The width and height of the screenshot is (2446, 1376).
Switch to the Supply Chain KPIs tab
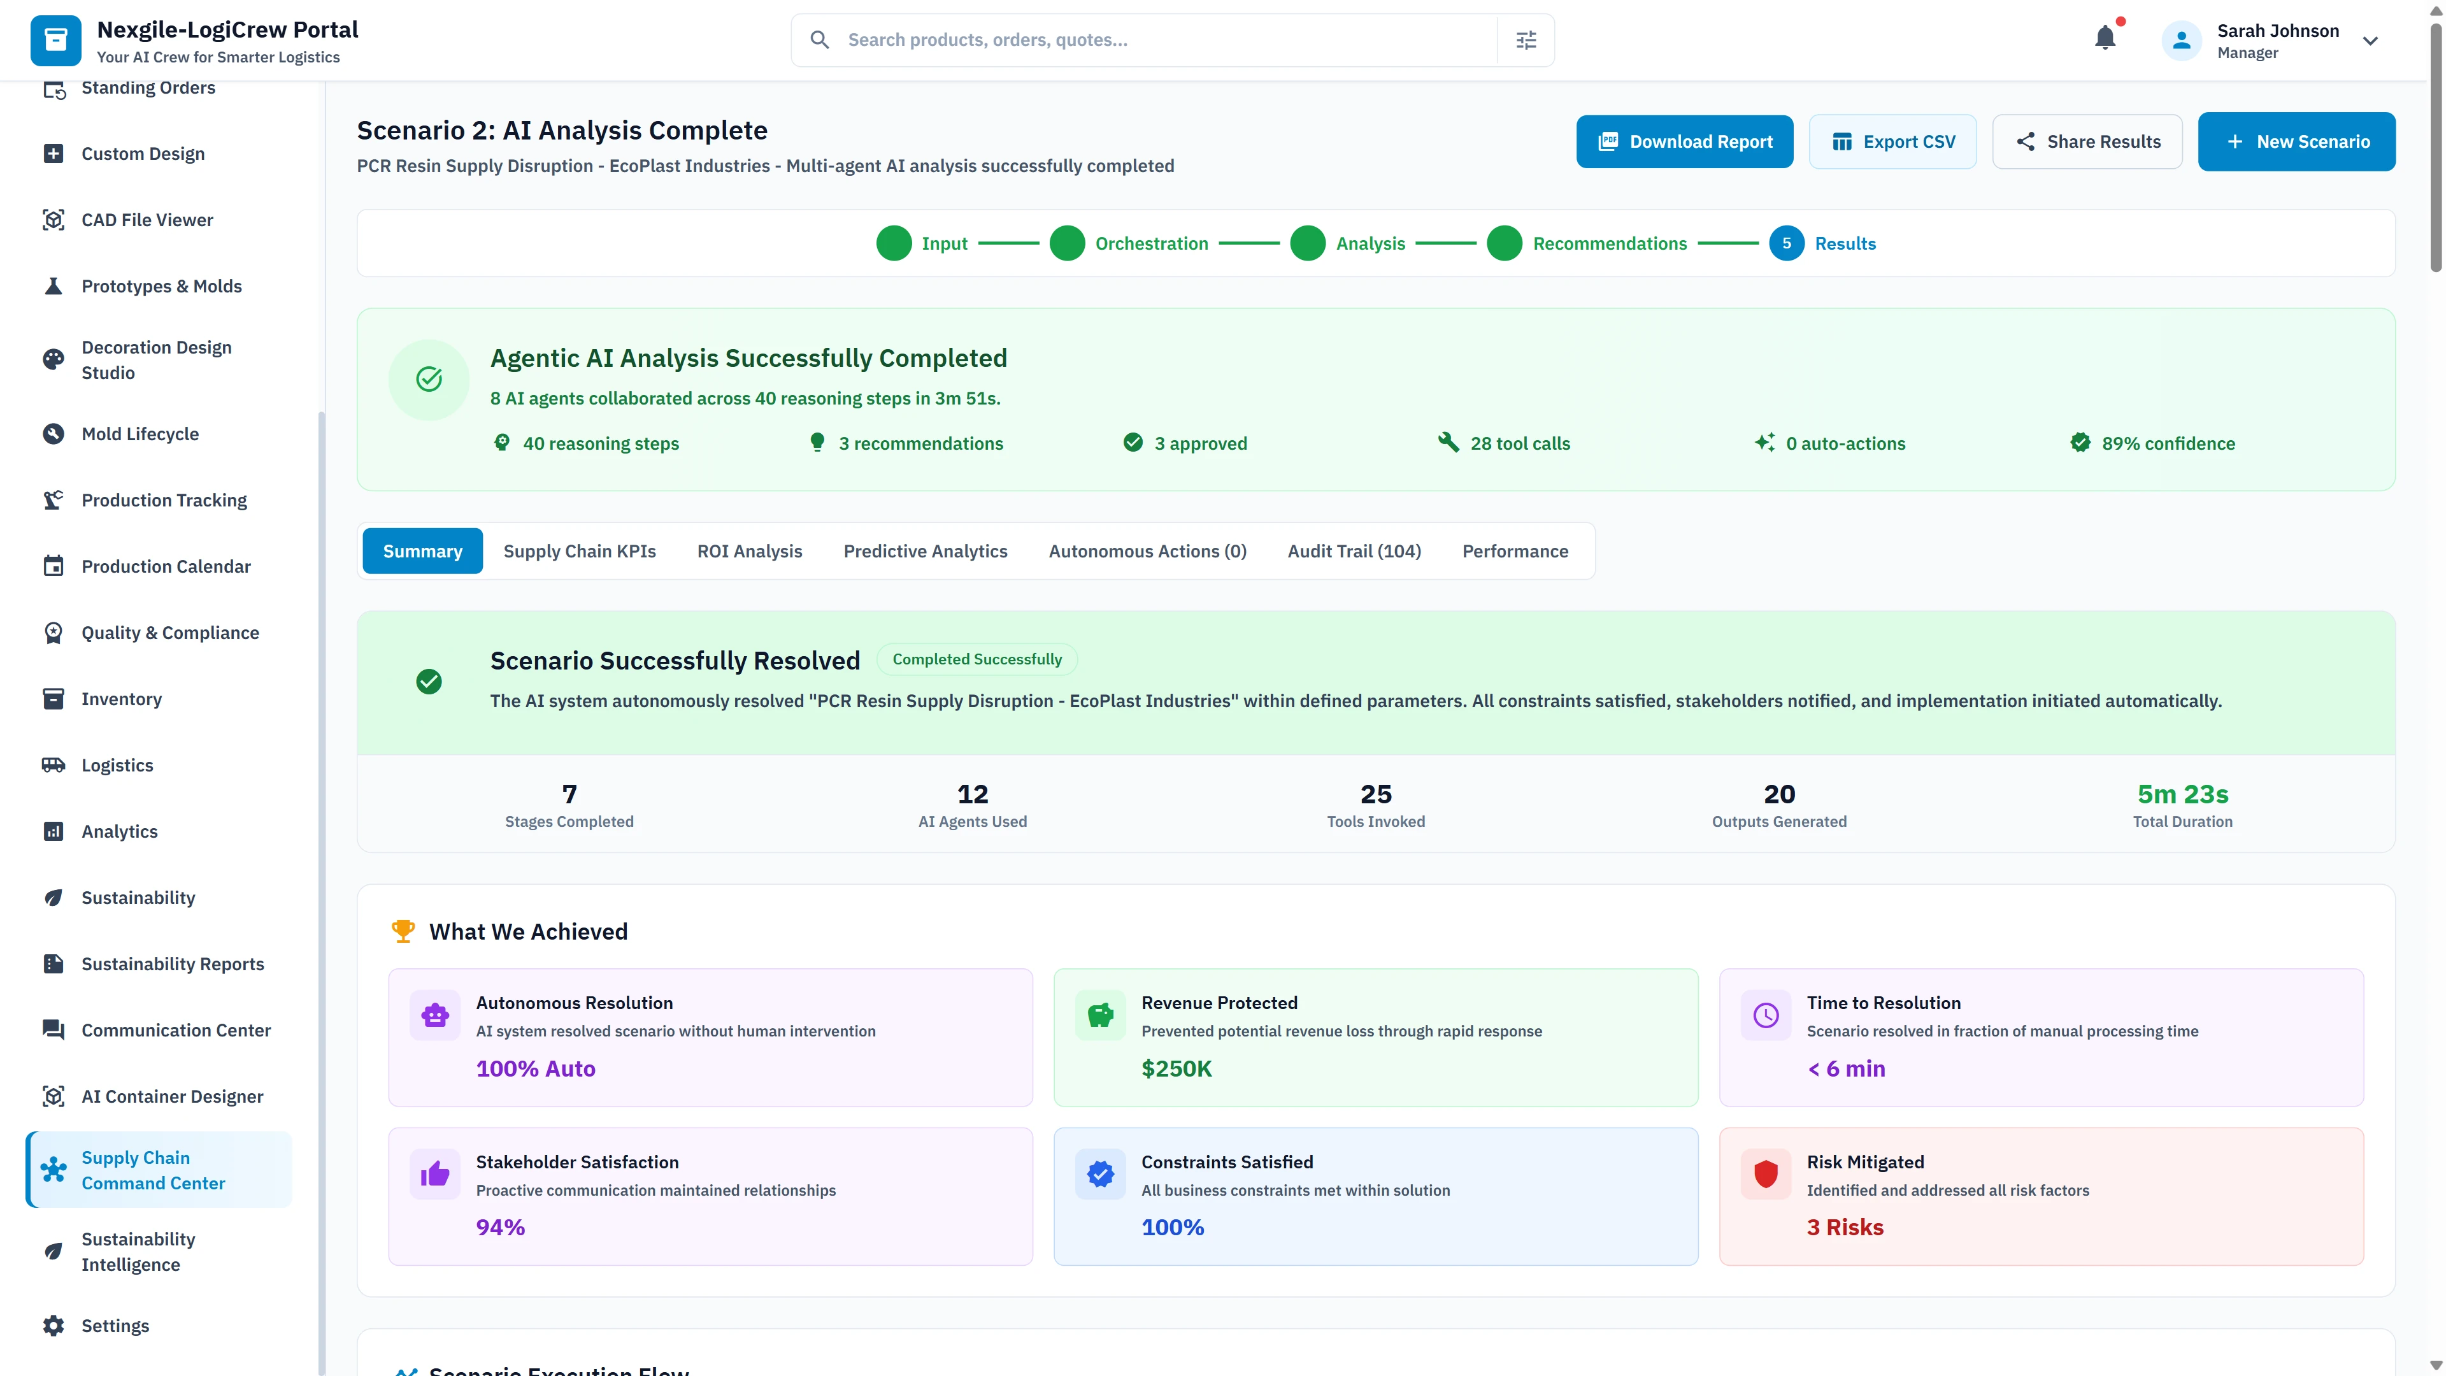579,551
